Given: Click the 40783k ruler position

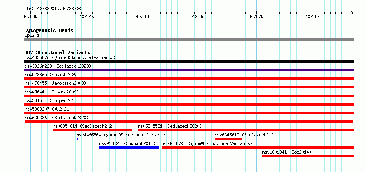Looking at the screenshot, I should coord(30,16).
